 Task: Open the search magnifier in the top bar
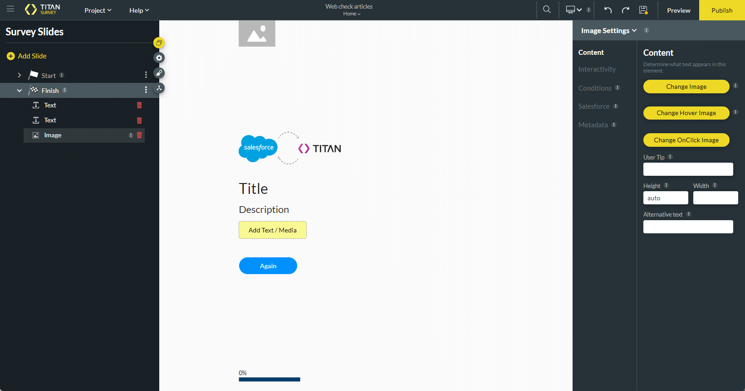pyautogui.click(x=547, y=10)
